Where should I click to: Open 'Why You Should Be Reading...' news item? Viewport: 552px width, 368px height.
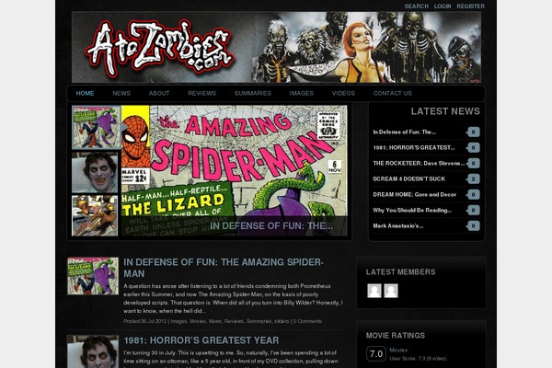(x=412, y=211)
